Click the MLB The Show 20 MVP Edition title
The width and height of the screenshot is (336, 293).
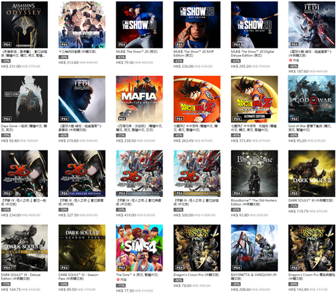click(194, 53)
